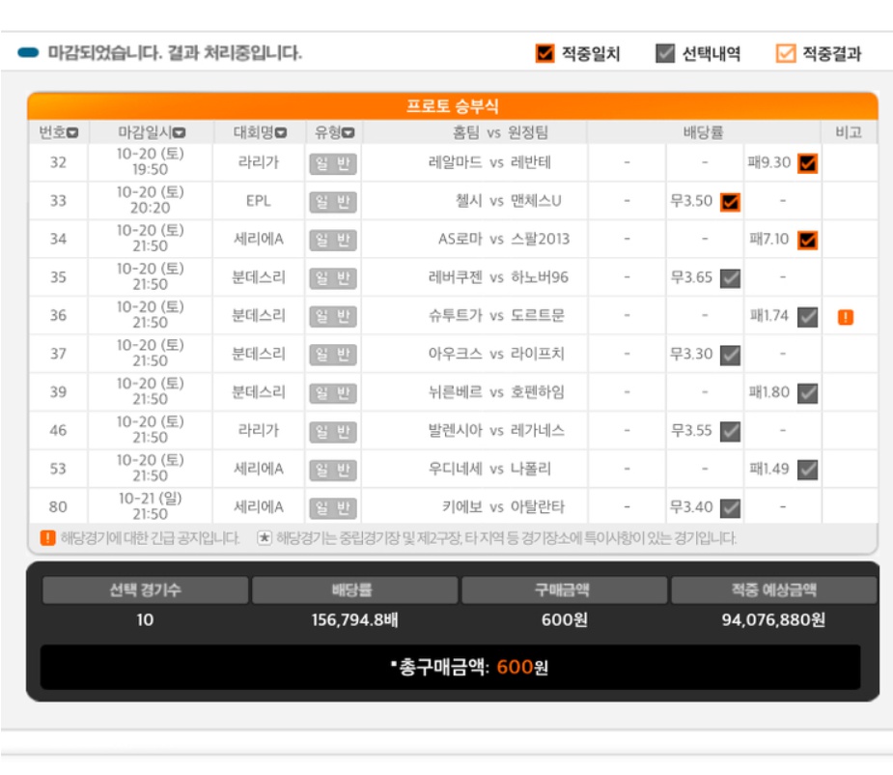Toggle the 패9.30 checkbox for 레알마드 vs 레반테
This screenshot has height=775, width=893.
(x=808, y=163)
